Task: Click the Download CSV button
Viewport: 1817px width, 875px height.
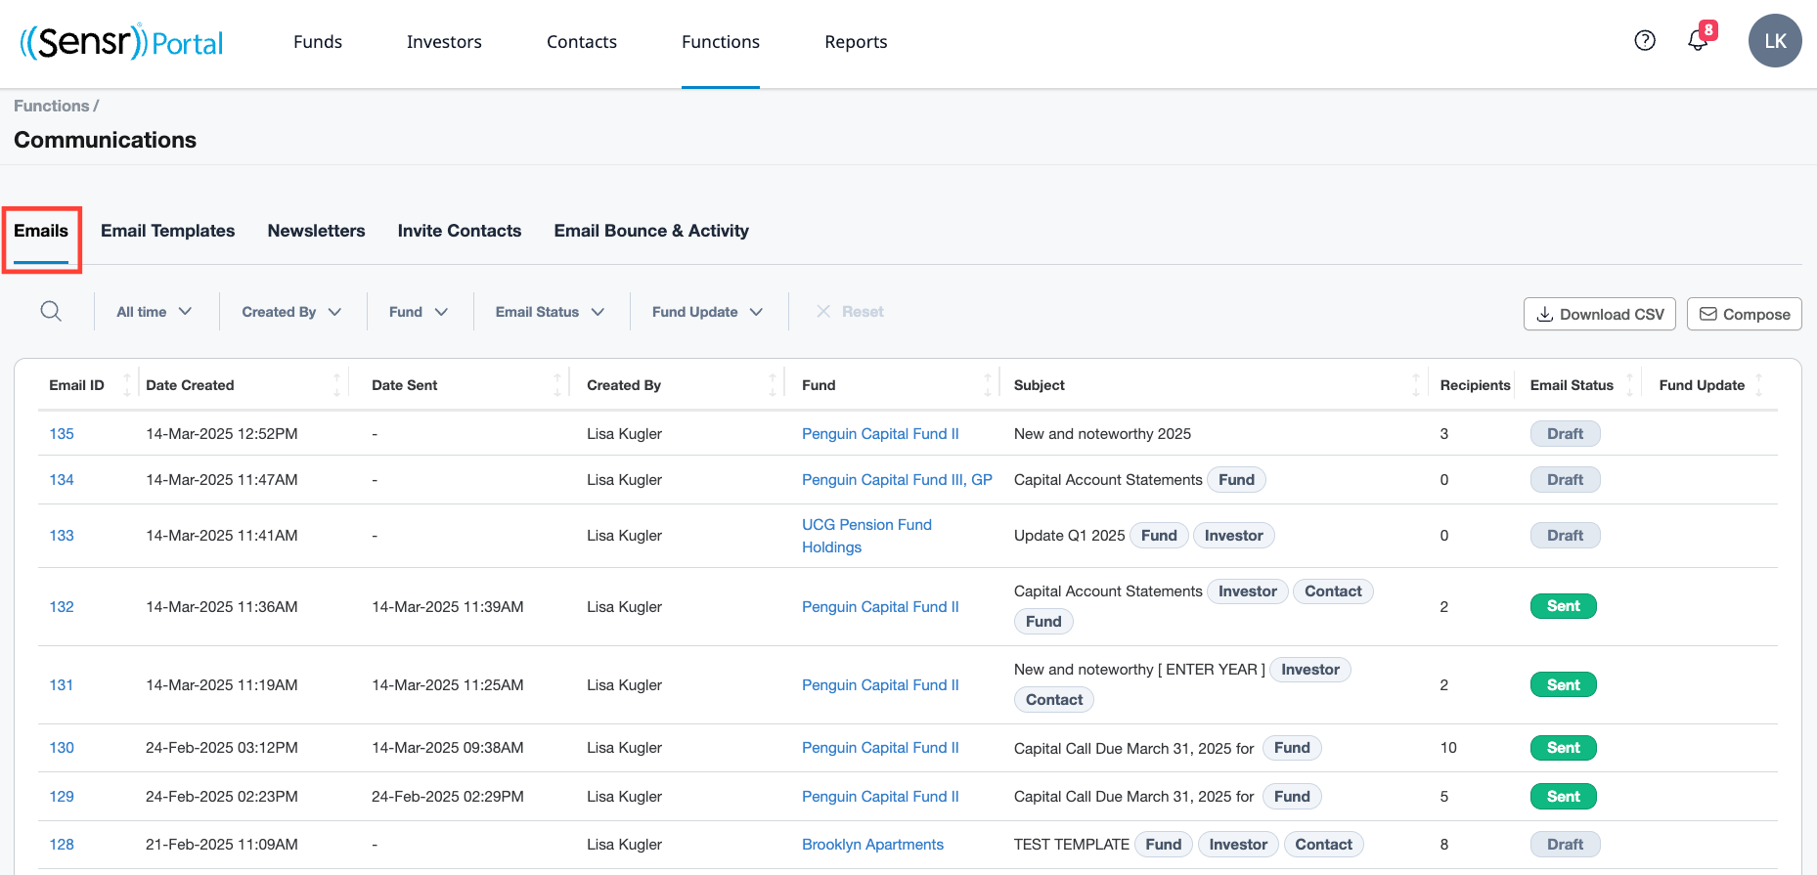Action: click(1599, 314)
